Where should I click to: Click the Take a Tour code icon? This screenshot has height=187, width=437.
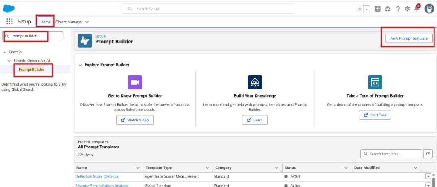(x=375, y=82)
